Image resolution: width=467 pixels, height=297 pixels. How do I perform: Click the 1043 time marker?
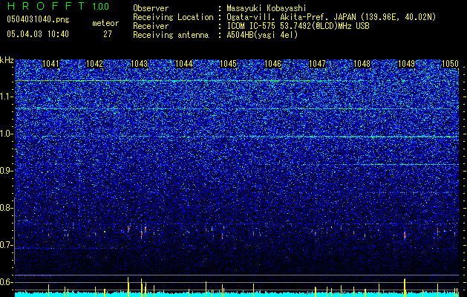[140, 64]
